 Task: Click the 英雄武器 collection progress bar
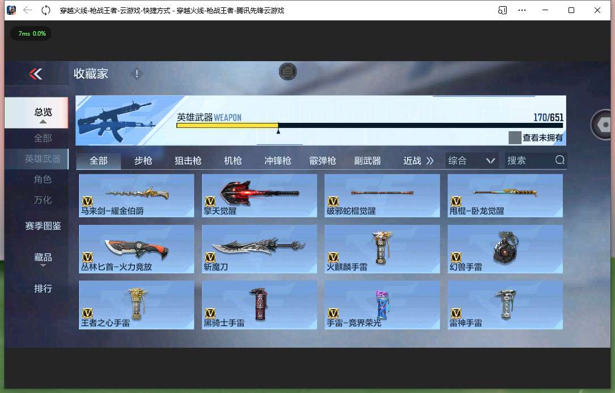coord(370,125)
